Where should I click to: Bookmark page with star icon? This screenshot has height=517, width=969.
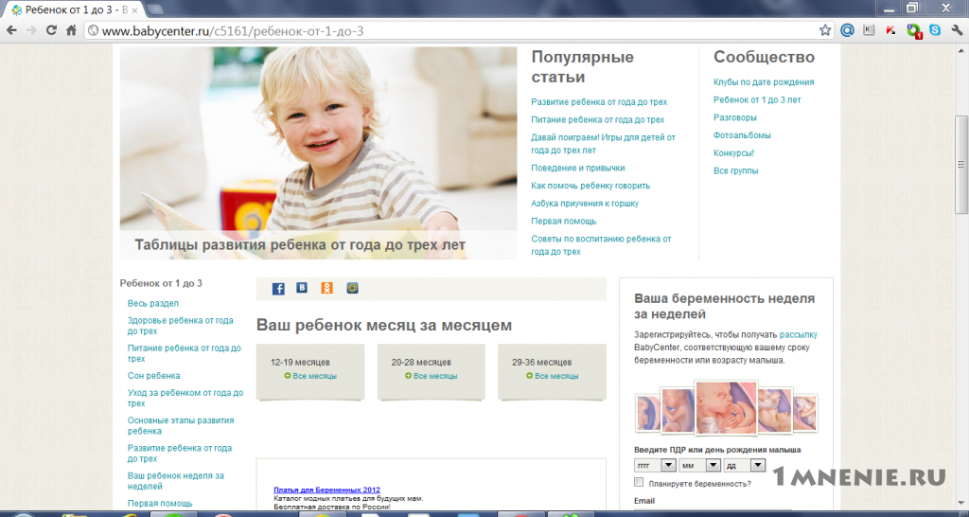pyautogui.click(x=825, y=30)
